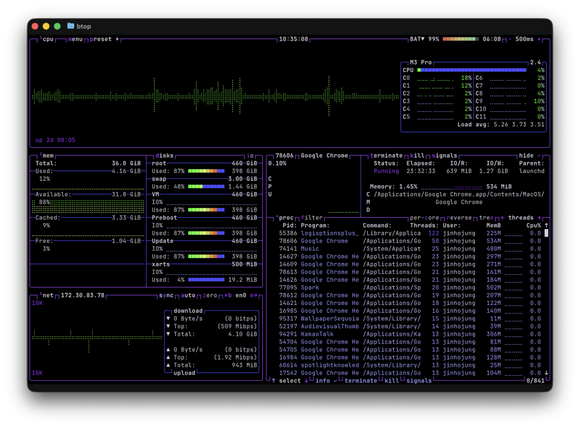Open the btop menu
The height and width of the screenshot is (428, 580).
75,39
